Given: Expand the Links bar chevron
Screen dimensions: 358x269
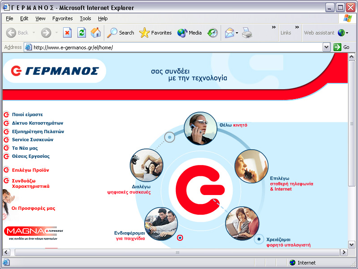Looking at the screenshot, I should click(x=297, y=27).
